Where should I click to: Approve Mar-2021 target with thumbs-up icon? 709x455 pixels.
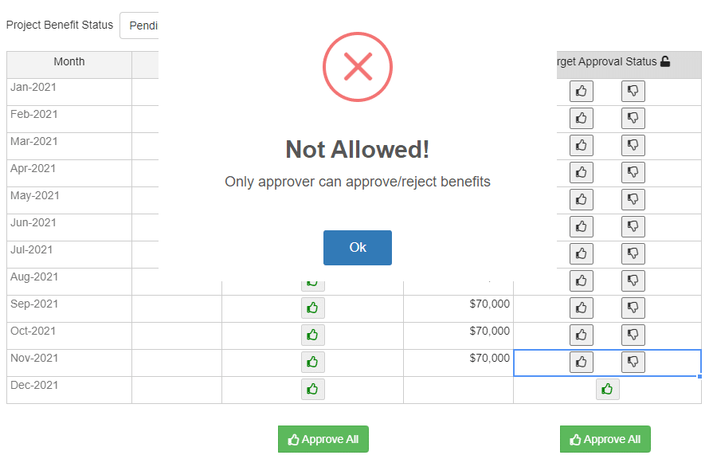pos(581,145)
